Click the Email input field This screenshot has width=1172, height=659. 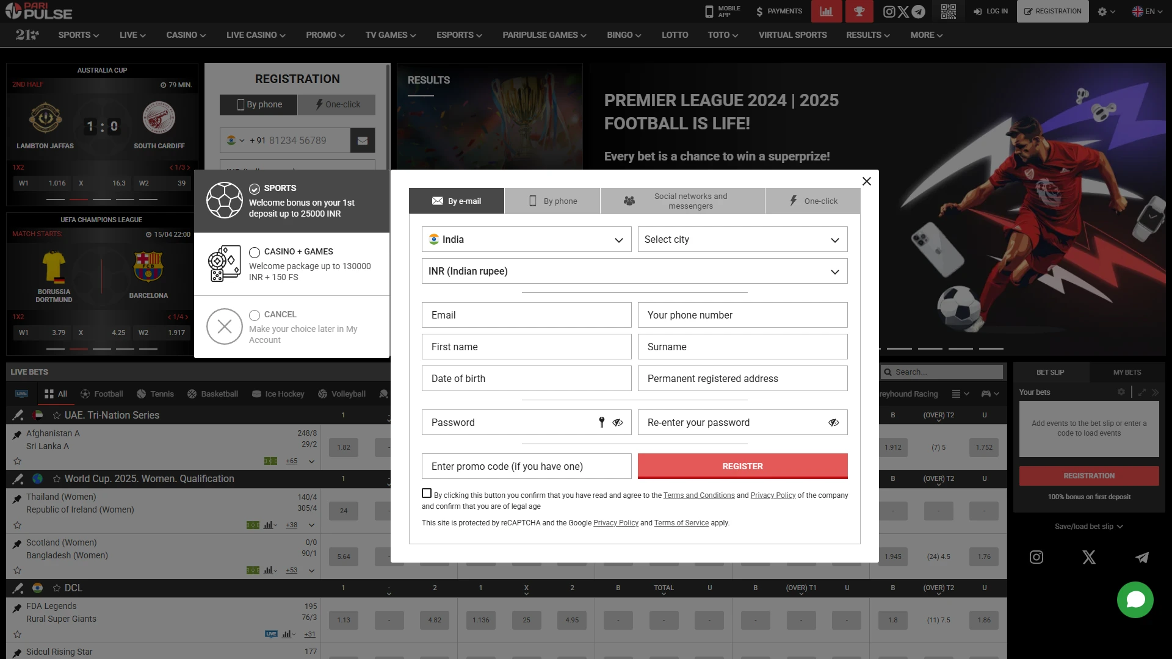pyautogui.click(x=526, y=315)
